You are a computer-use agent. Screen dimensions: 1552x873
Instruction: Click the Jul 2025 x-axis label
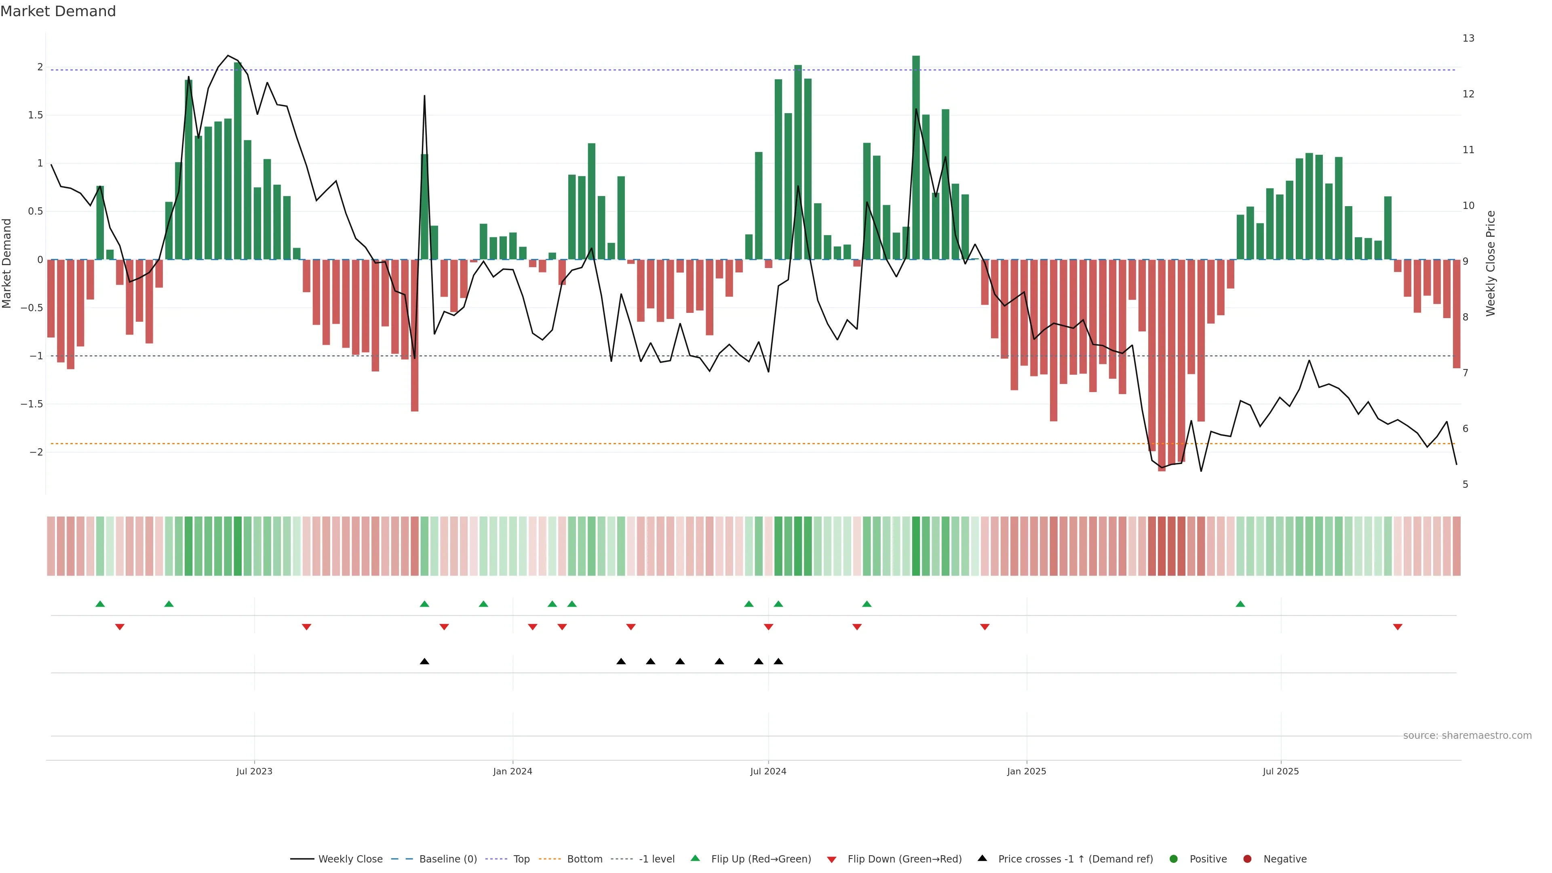point(1280,771)
